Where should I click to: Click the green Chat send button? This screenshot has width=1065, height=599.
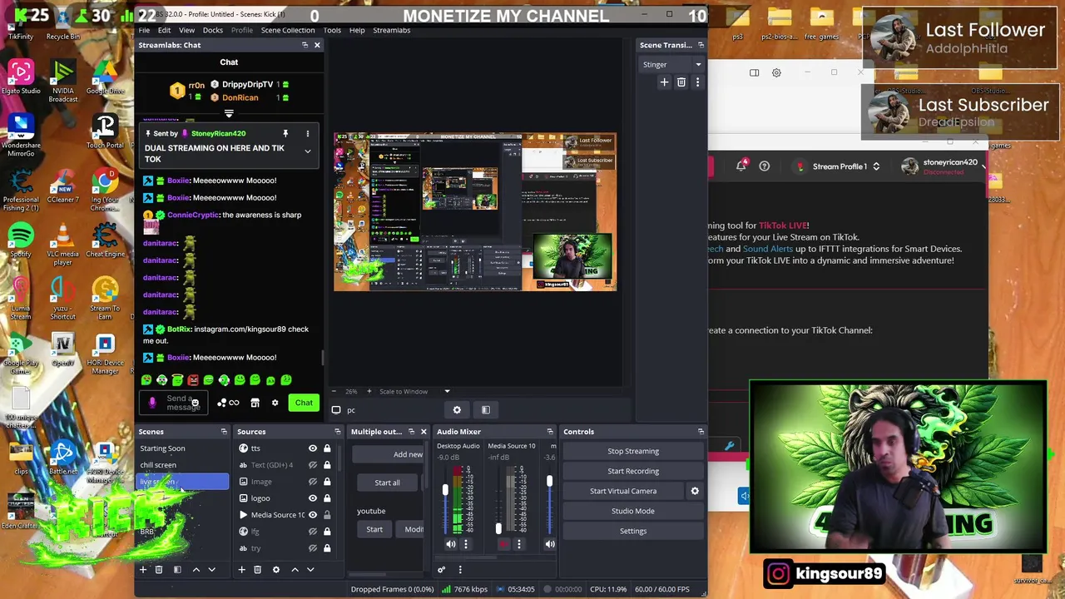point(304,403)
